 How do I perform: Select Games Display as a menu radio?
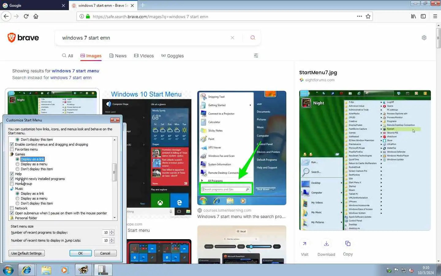coord(17,164)
